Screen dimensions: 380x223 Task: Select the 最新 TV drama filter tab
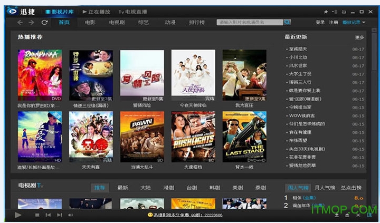click(122, 188)
